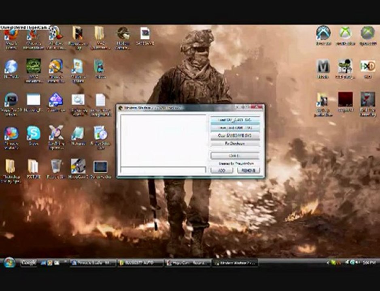Click the Load SAVEGAME.SVG button

coord(235,120)
